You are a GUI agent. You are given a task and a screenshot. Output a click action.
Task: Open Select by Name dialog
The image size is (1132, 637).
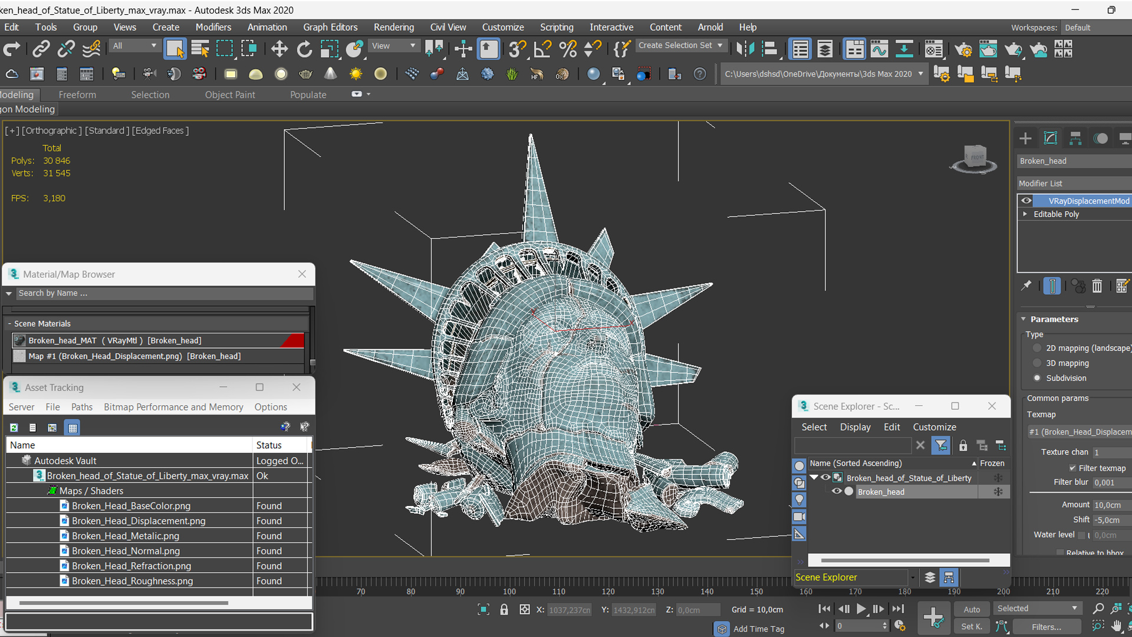click(x=200, y=49)
